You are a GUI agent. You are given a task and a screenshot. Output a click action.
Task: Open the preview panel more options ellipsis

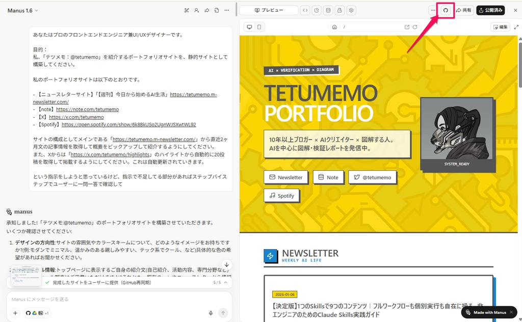[433, 10]
